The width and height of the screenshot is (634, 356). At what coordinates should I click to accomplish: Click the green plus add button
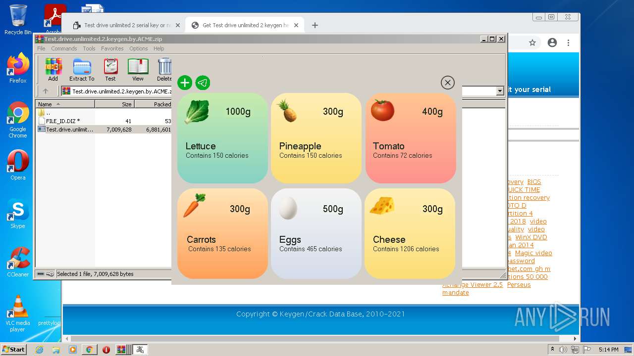pyautogui.click(x=185, y=83)
